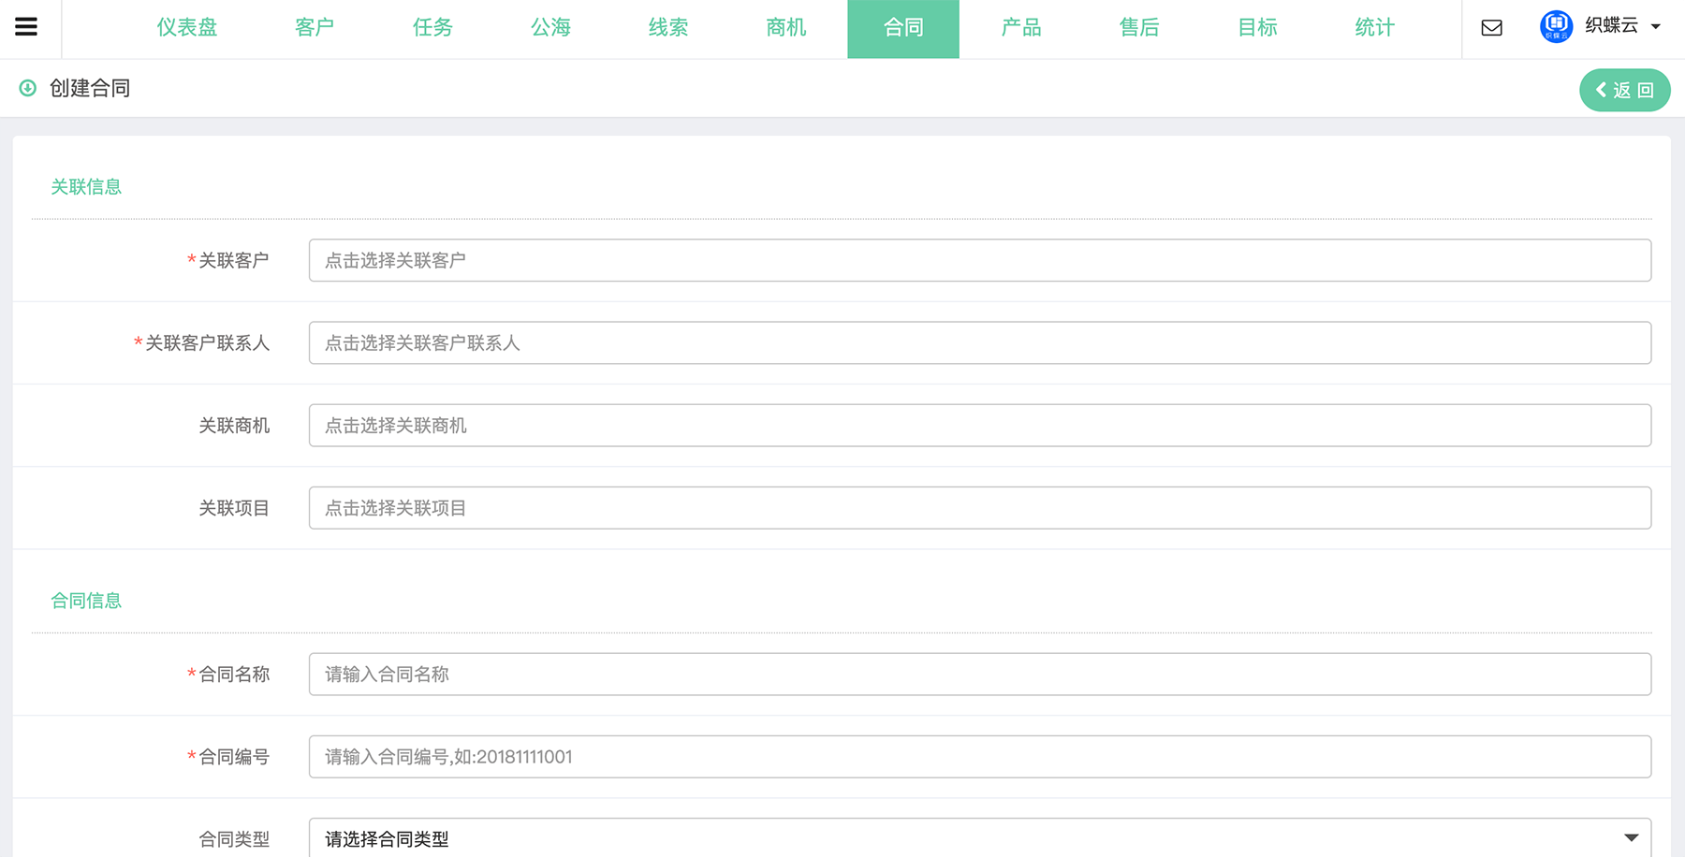Open the 统计 tab
This screenshot has height=857, width=1685.
coord(1374,28)
